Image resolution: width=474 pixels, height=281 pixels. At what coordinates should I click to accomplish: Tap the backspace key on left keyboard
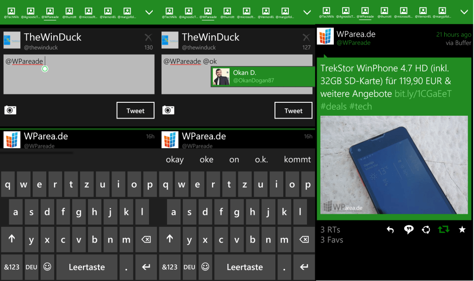[146, 239]
